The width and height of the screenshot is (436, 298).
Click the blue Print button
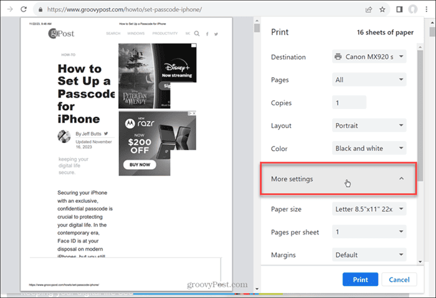pos(360,279)
